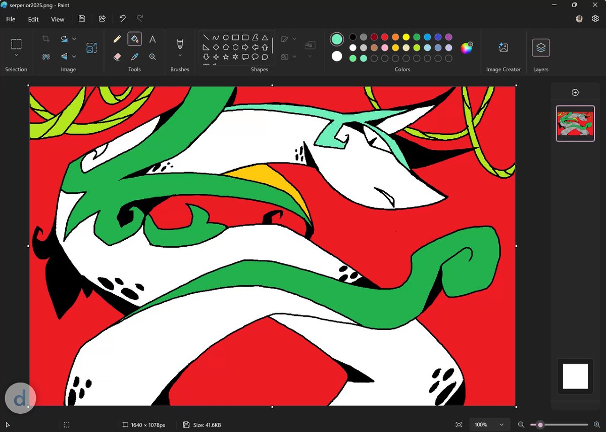Image resolution: width=606 pixels, height=432 pixels.
Task: Click the Brushes tool icon
Action: [180, 43]
